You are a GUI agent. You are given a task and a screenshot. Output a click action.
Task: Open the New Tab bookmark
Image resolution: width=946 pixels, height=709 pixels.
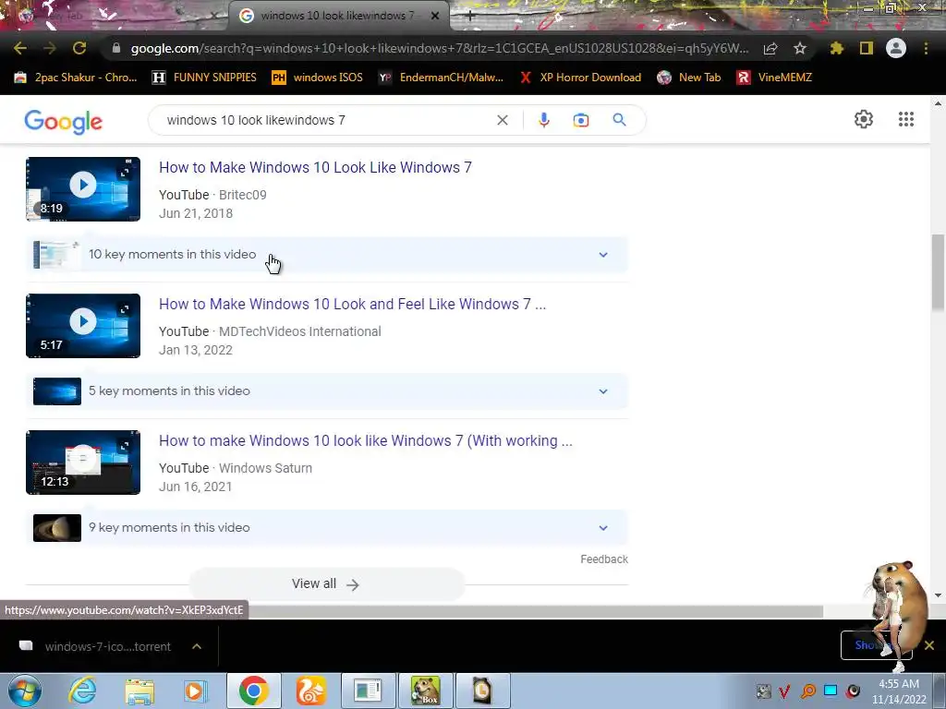coord(689,78)
